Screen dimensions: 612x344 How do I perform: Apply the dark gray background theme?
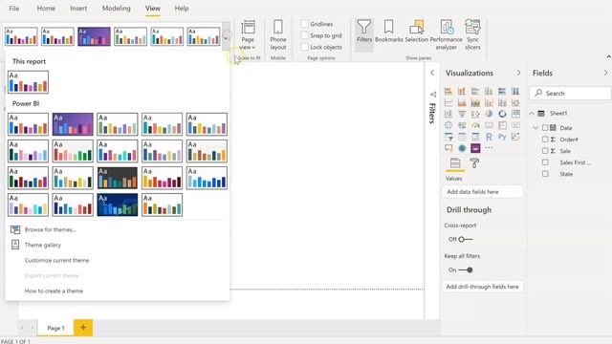point(117,178)
